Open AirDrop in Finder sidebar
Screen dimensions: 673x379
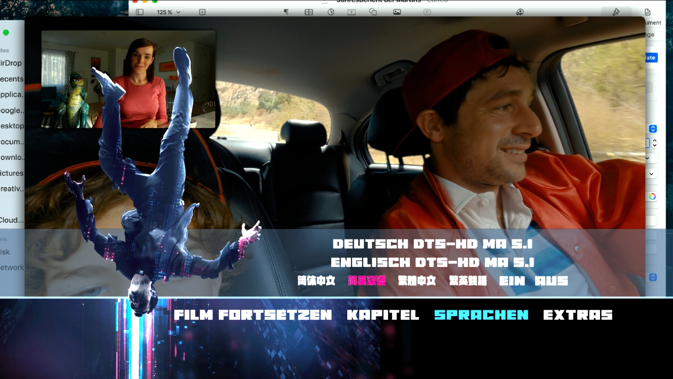pyautogui.click(x=11, y=63)
